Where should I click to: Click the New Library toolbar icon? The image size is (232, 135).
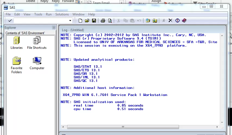pyautogui.click(x=148, y=21)
